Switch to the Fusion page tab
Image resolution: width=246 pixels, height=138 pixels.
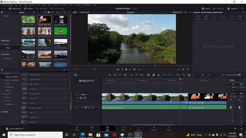tap(123, 129)
